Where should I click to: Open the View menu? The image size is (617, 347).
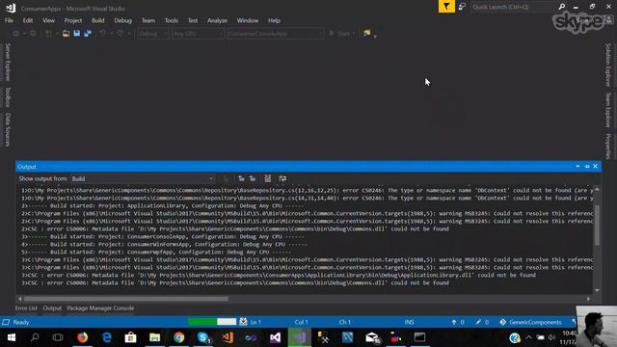click(x=48, y=20)
